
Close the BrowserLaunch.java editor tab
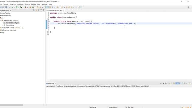64,10
